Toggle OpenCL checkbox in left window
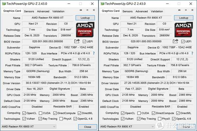The image size is (197, 131). (24, 113)
